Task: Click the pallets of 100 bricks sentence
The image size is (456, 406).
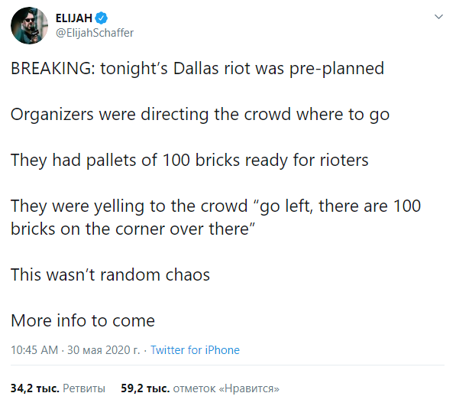Action: [x=189, y=161]
